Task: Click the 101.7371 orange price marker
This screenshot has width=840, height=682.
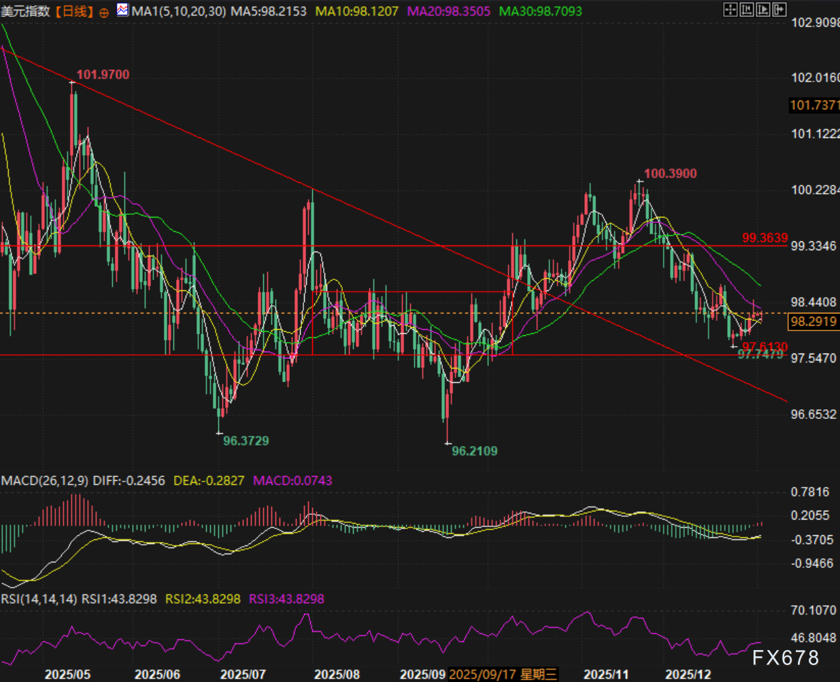Action: pos(813,105)
